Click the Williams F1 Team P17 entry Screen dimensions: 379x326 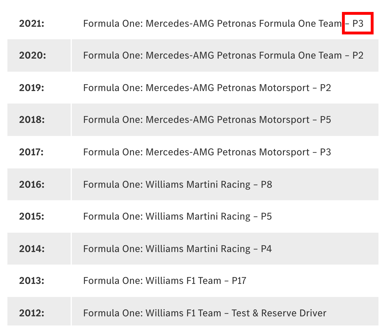click(x=165, y=280)
